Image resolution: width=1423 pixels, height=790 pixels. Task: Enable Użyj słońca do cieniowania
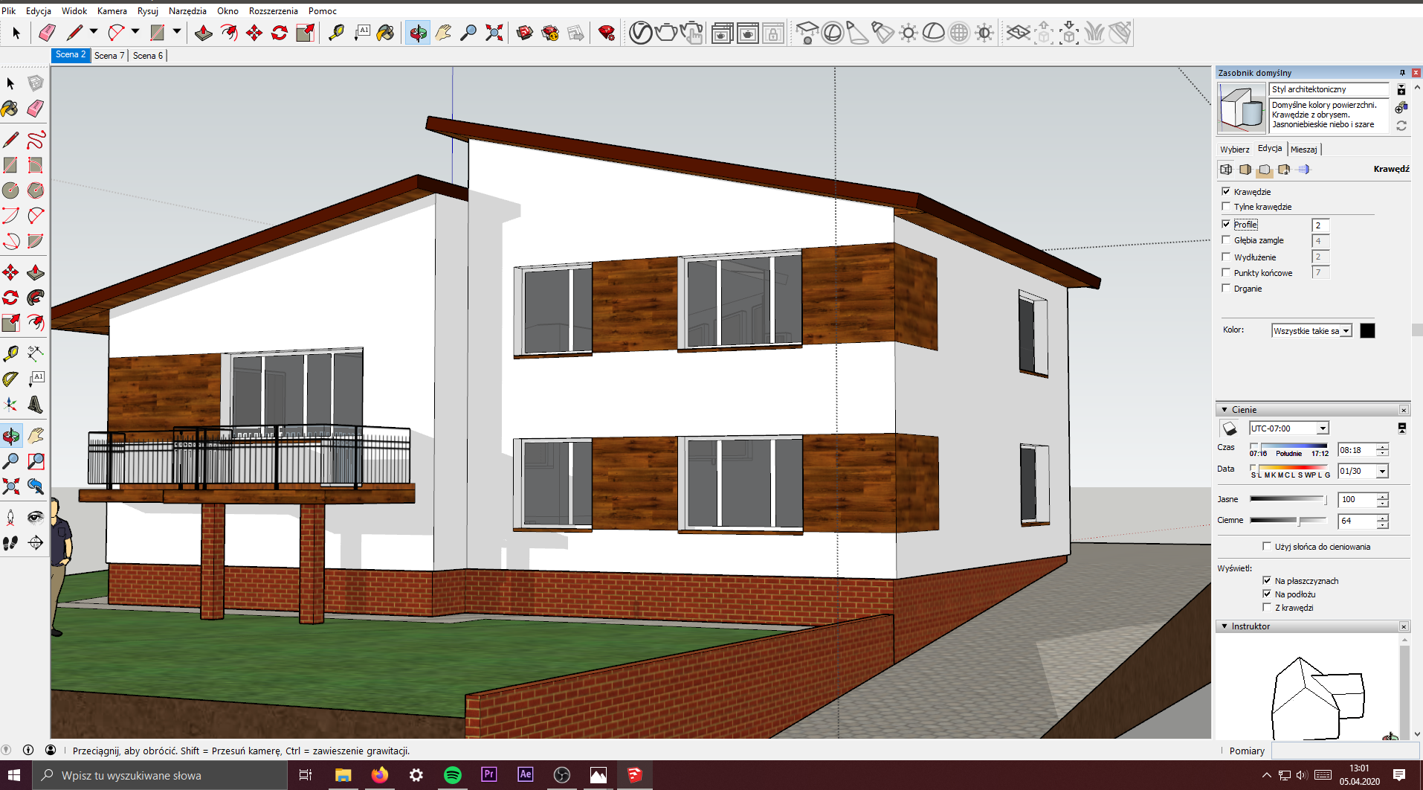tap(1267, 547)
